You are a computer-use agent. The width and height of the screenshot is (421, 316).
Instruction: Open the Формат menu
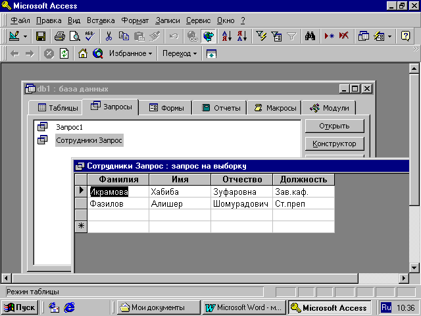pos(135,20)
